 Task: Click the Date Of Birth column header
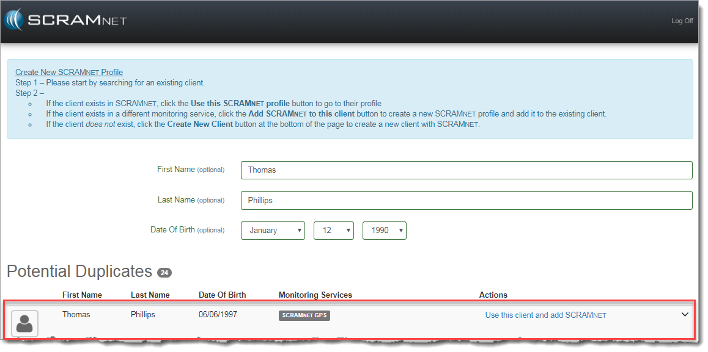(222, 295)
